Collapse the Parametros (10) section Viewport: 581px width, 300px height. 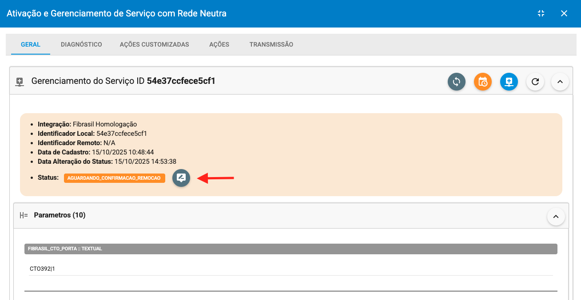[556, 217]
